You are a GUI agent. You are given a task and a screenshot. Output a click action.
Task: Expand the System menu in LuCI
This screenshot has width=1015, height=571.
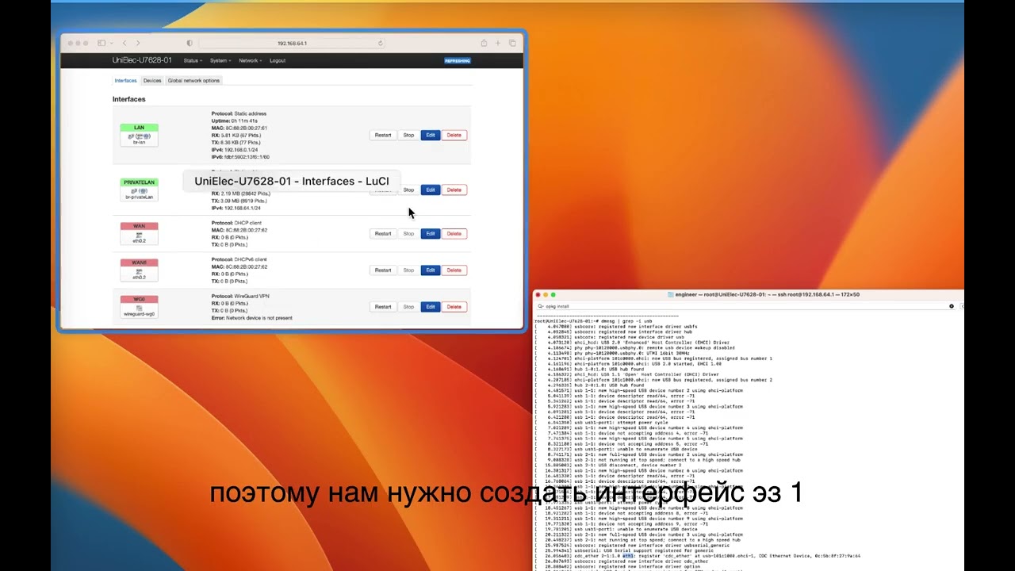(220, 60)
